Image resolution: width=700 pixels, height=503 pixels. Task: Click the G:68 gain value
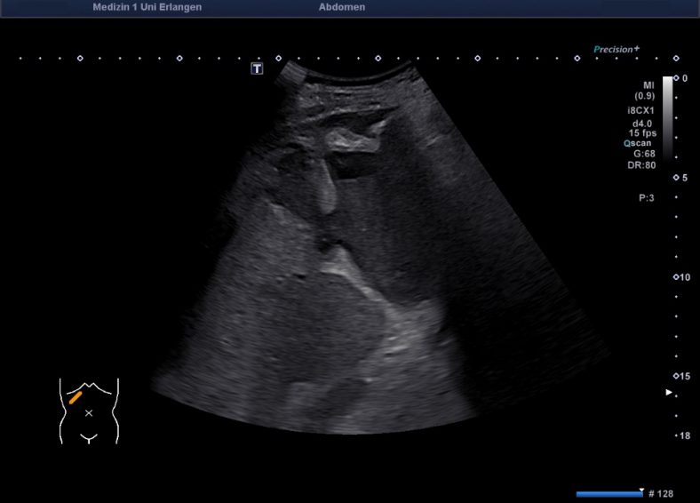point(644,154)
